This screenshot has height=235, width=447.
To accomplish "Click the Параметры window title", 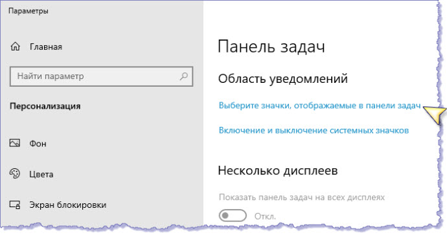I will [29, 11].
